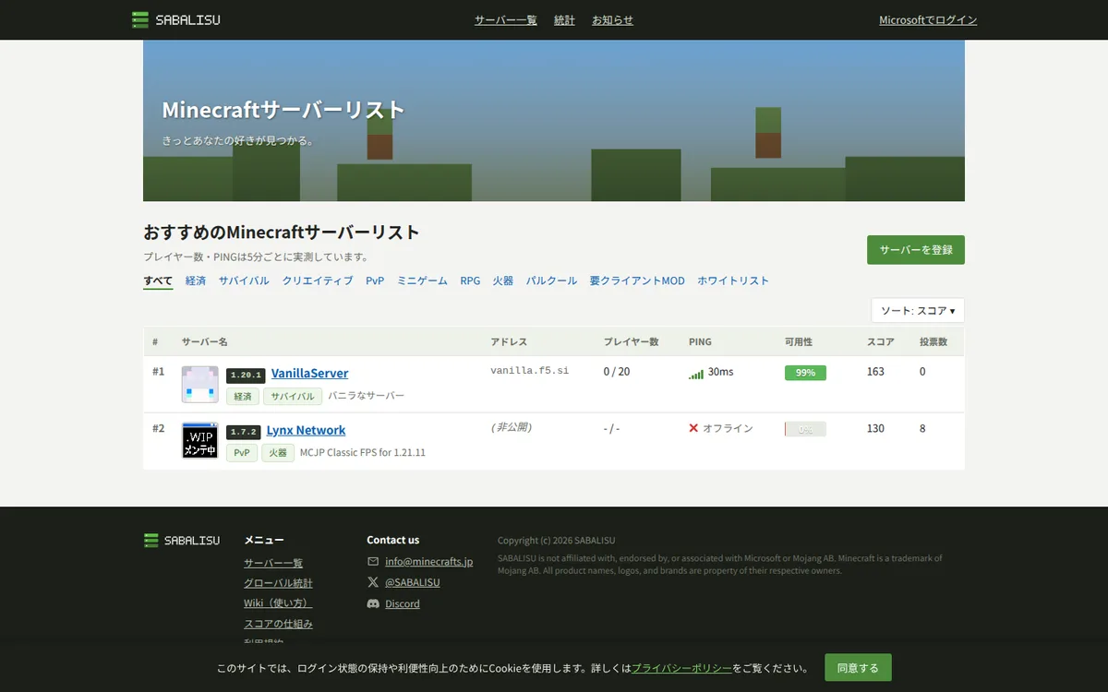This screenshot has width=1108, height=692.
Task: Select the すべて category tab
Action: click(158, 280)
